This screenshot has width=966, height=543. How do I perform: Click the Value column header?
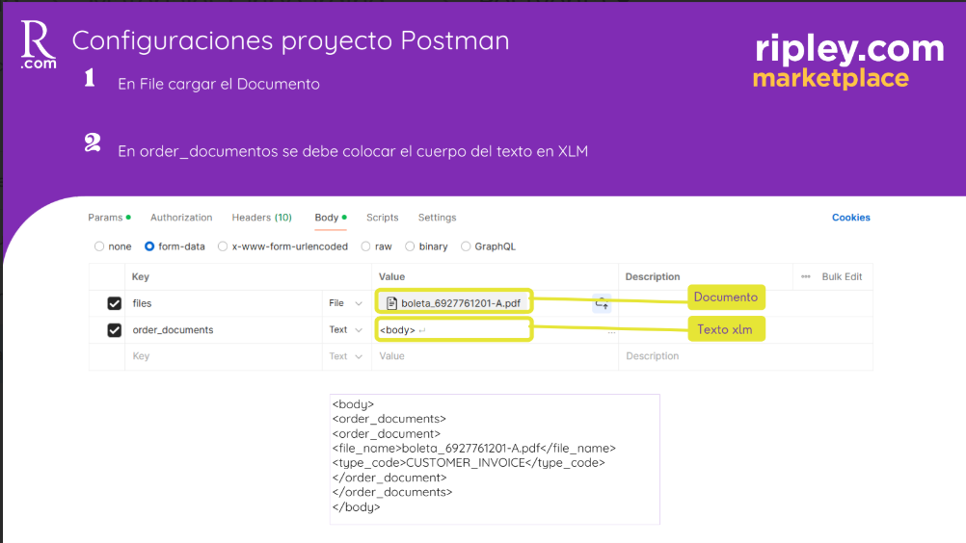click(x=391, y=276)
